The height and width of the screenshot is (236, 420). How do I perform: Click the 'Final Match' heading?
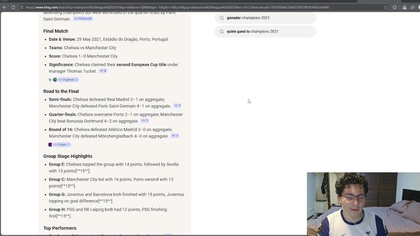click(x=56, y=31)
